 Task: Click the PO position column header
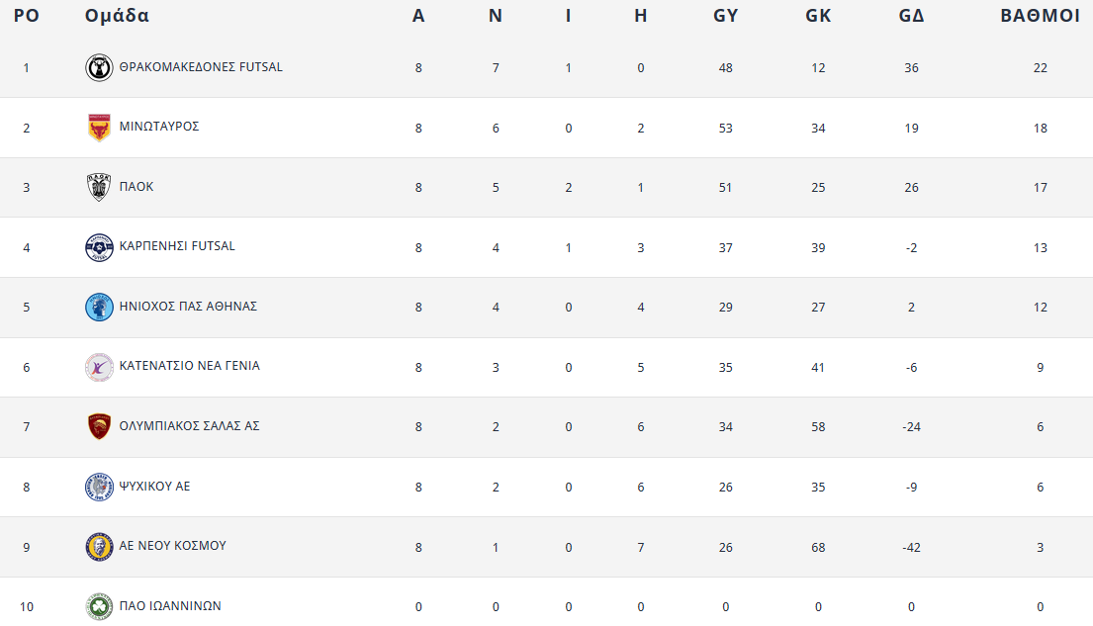pyautogui.click(x=26, y=16)
